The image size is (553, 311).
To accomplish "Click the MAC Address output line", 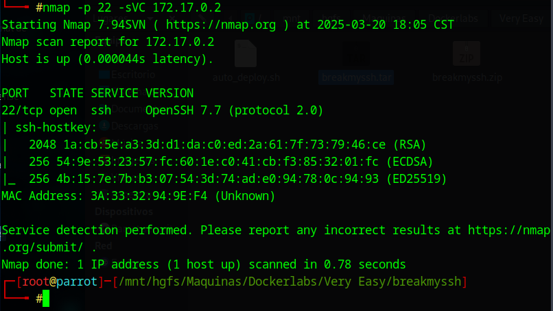I will (x=138, y=196).
